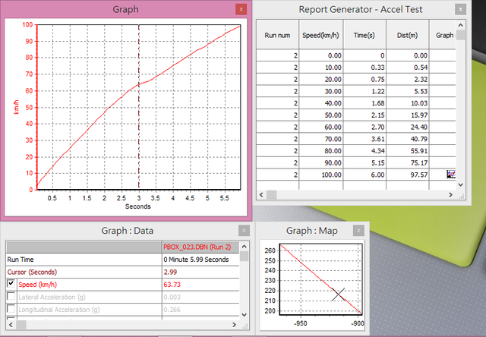Click report table horizontal scrollbar left arrow
Image resolution: width=486 pixels, height=337 pixels.
[x=261, y=194]
